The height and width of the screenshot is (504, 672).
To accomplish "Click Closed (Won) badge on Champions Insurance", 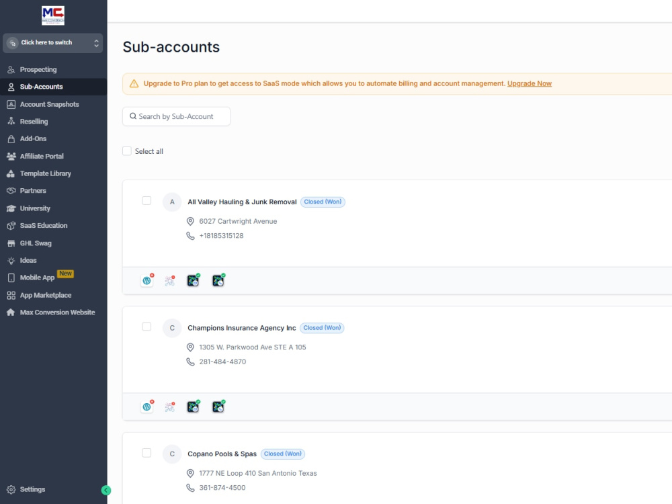I will point(322,328).
